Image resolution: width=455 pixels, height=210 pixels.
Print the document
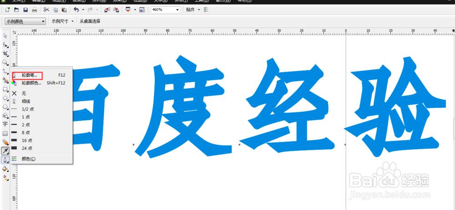pos(34,10)
